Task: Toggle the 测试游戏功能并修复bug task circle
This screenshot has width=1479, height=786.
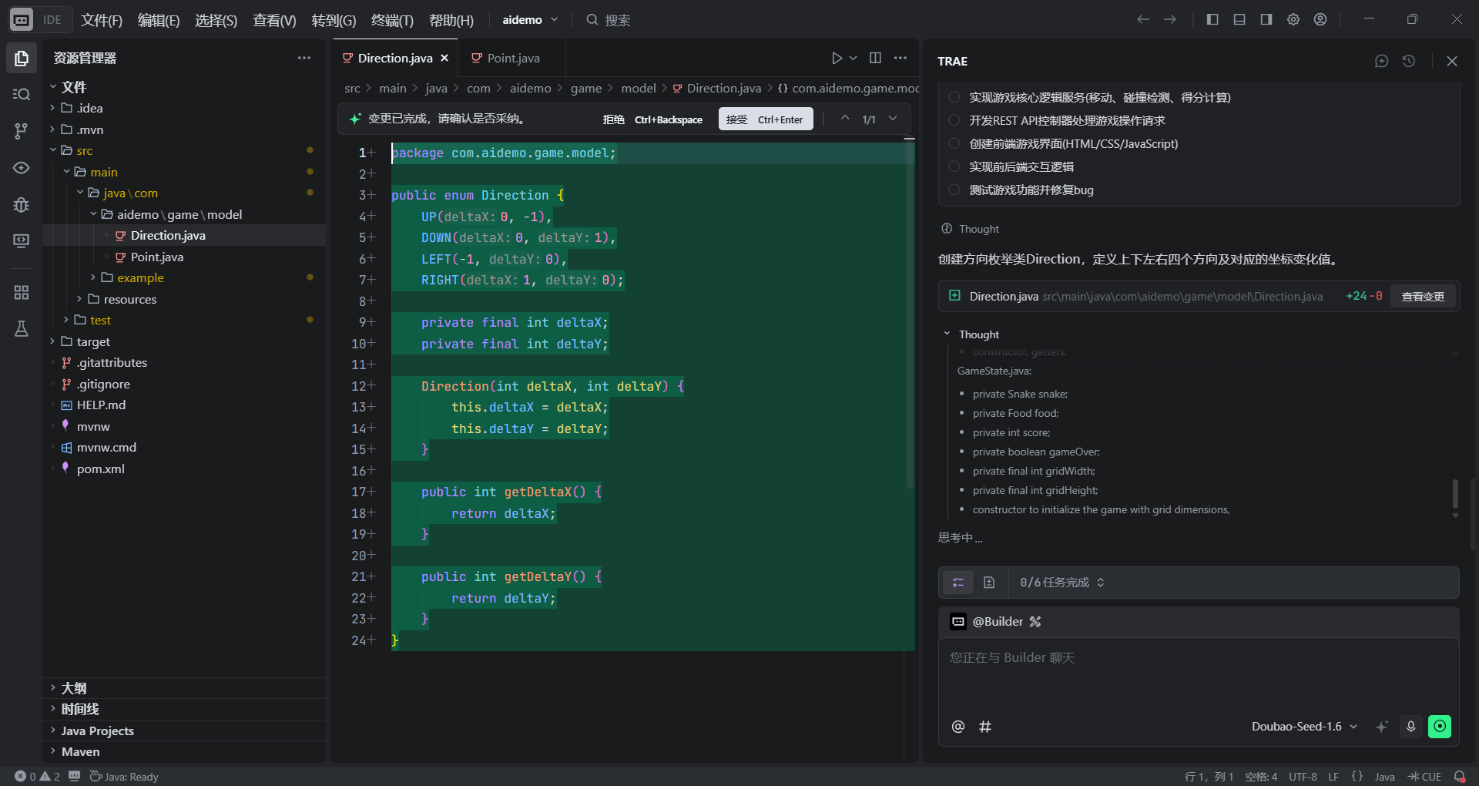Action: [x=954, y=190]
